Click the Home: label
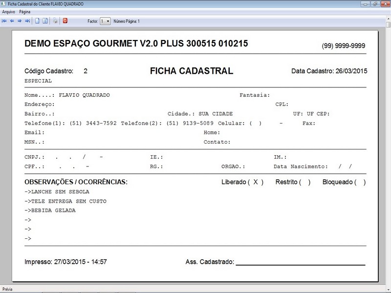 click(212, 132)
